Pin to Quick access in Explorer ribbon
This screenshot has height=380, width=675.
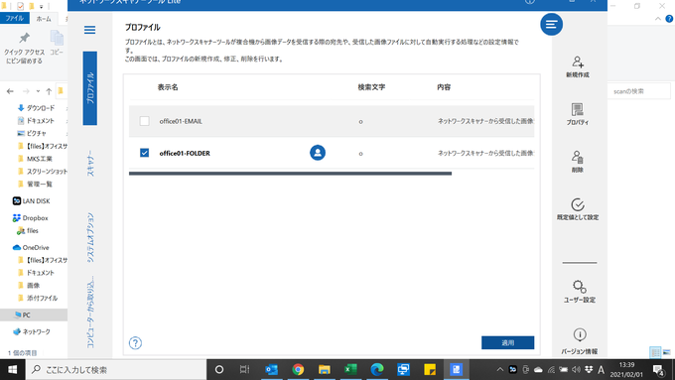pyautogui.click(x=24, y=49)
